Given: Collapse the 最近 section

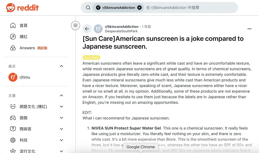Looking at the screenshot, I should [61, 66].
